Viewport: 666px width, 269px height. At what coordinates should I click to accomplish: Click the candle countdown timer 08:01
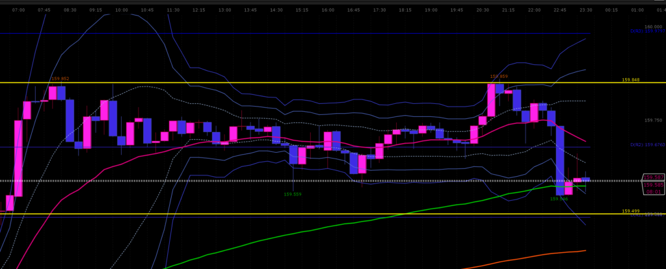tap(653, 192)
